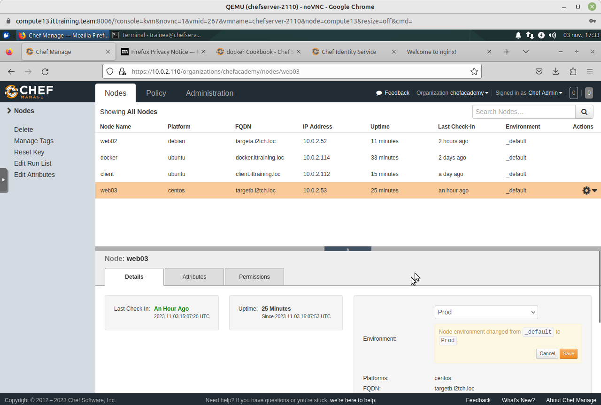Close the Chef Manage tab
601x405 pixels.
pos(108,52)
